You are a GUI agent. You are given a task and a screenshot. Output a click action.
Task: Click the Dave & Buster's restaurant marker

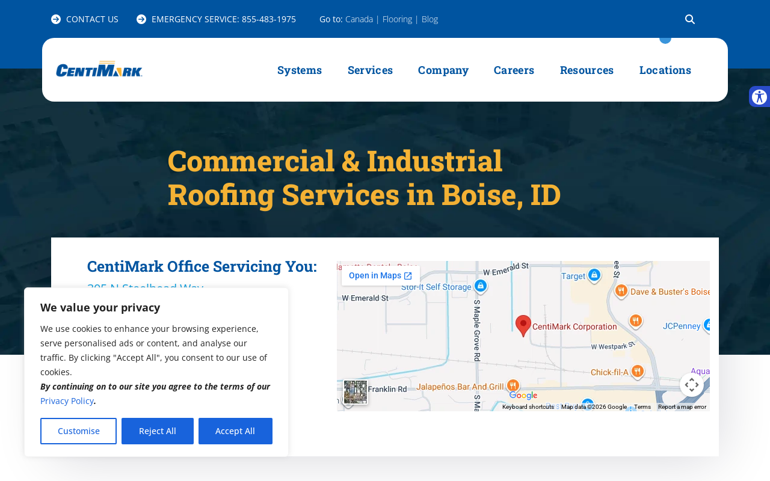pyautogui.click(x=621, y=291)
